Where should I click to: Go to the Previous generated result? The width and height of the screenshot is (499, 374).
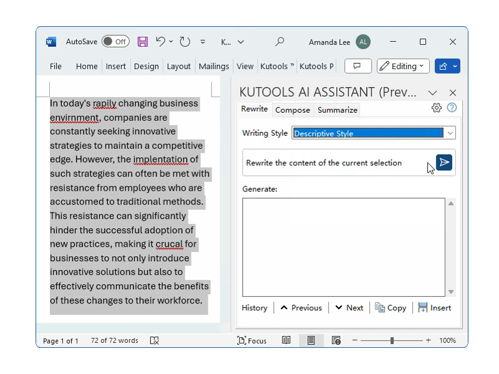[x=301, y=308]
